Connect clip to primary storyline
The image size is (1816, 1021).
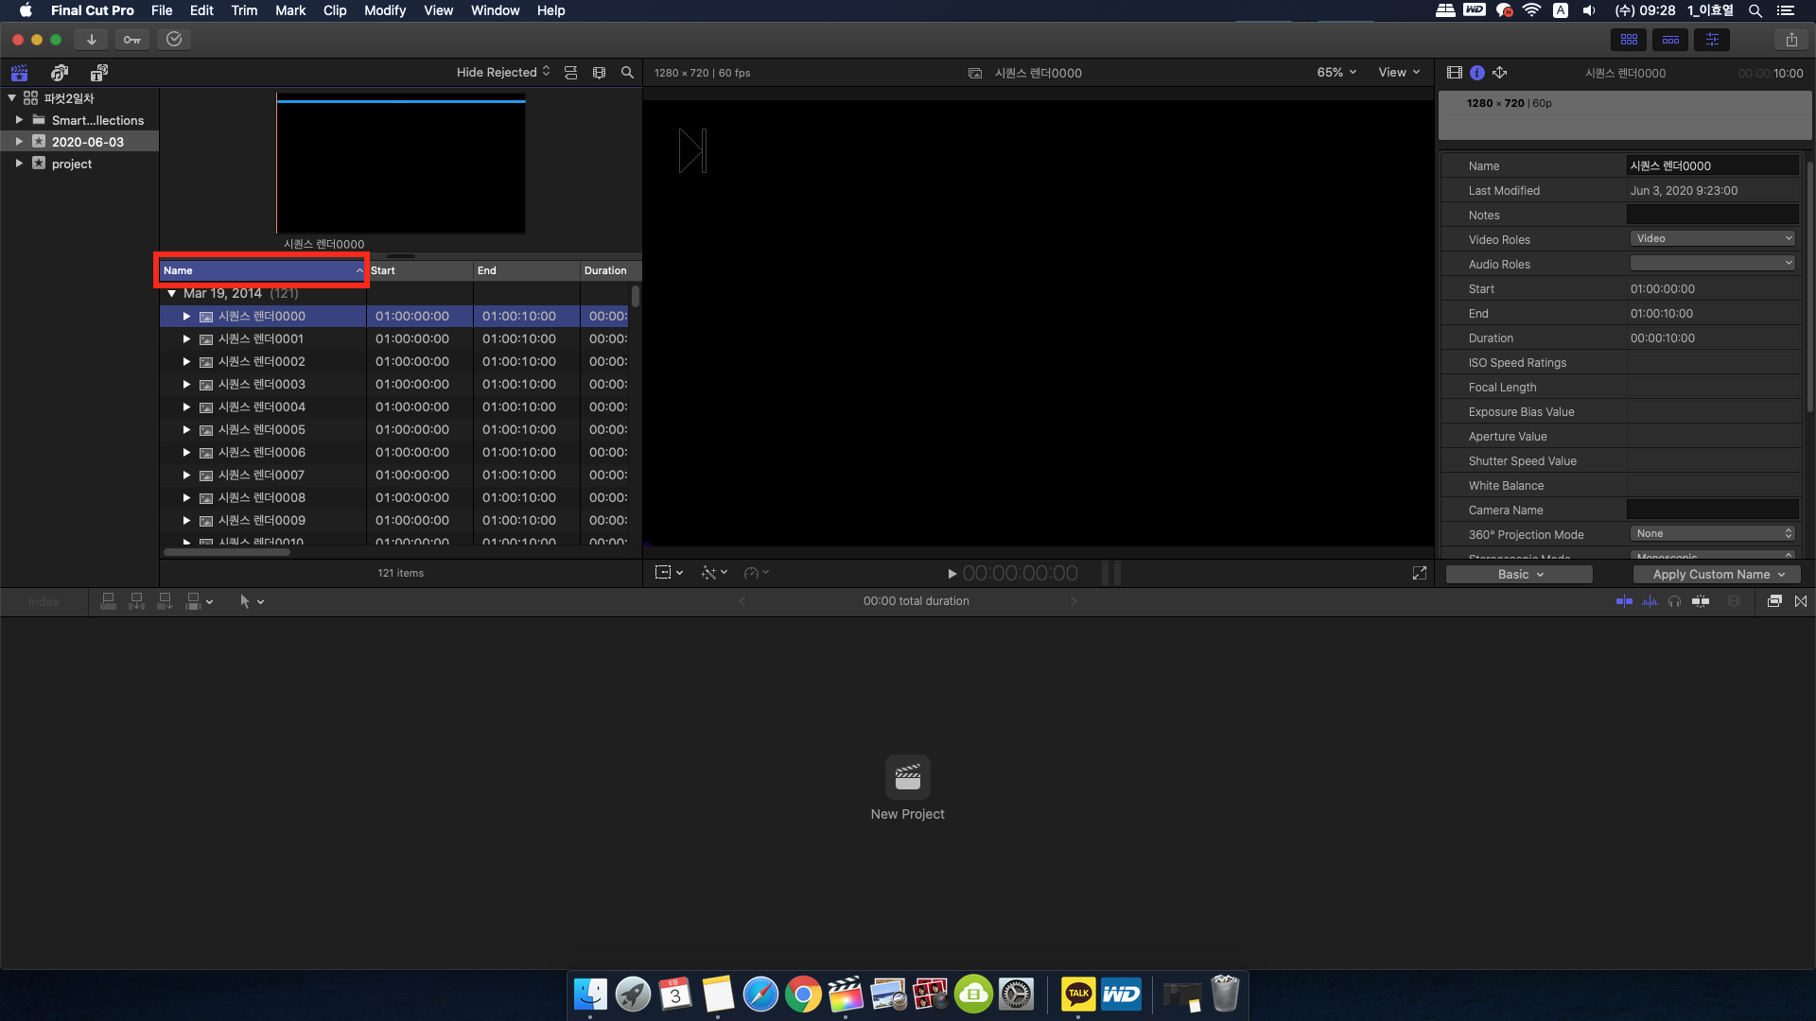(x=109, y=601)
